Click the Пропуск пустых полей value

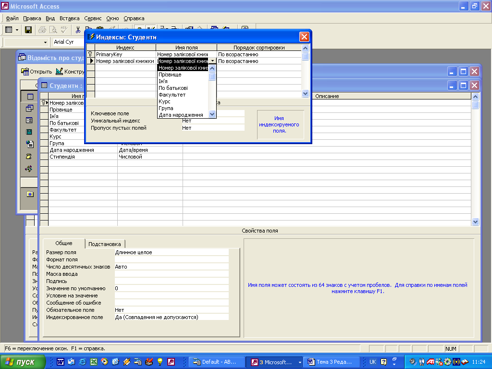(213, 128)
